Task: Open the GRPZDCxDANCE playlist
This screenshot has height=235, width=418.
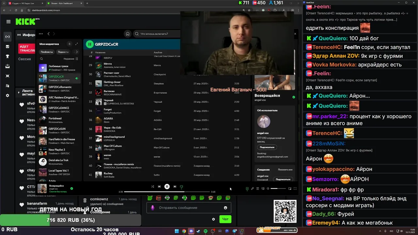Action: pyautogui.click(x=59, y=110)
